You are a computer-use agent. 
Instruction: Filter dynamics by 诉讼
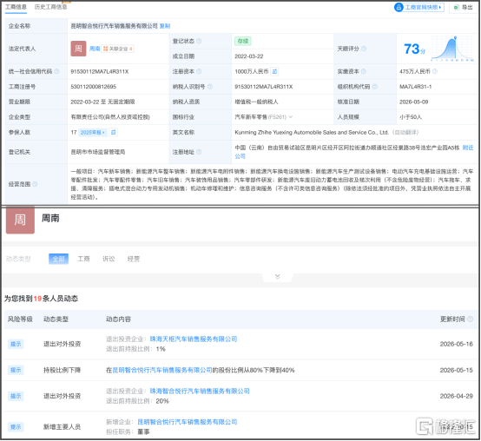tap(109, 260)
